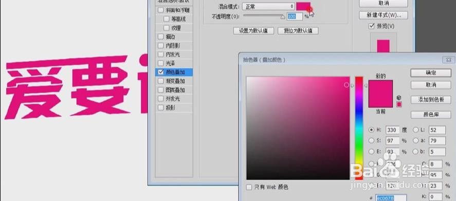Click the magenta field showing 95

point(435,175)
